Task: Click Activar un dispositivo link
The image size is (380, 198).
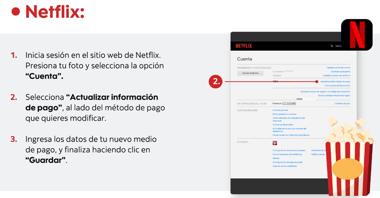Action: pos(283,125)
